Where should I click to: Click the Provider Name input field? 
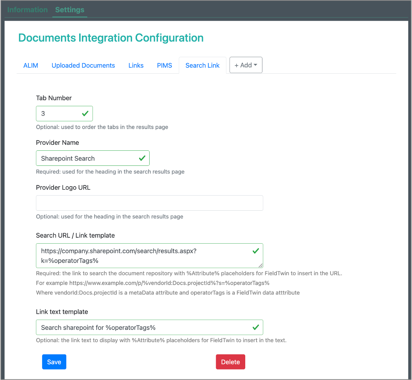pos(93,158)
